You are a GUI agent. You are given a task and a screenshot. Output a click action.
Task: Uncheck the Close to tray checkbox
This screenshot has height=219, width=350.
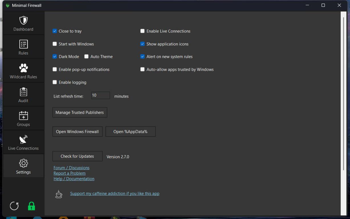coord(55,31)
